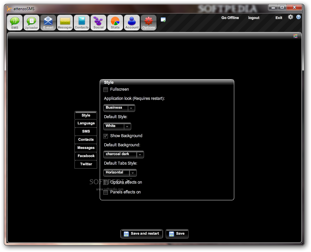Click the Go Offline link
This screenshot has height=252, width=311.
coord(230,18)
